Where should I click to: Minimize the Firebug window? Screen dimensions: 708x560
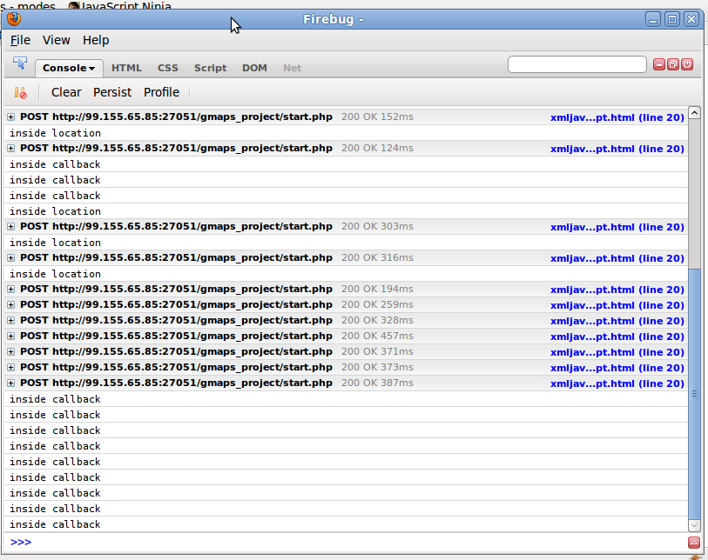(x=653, y=19)
